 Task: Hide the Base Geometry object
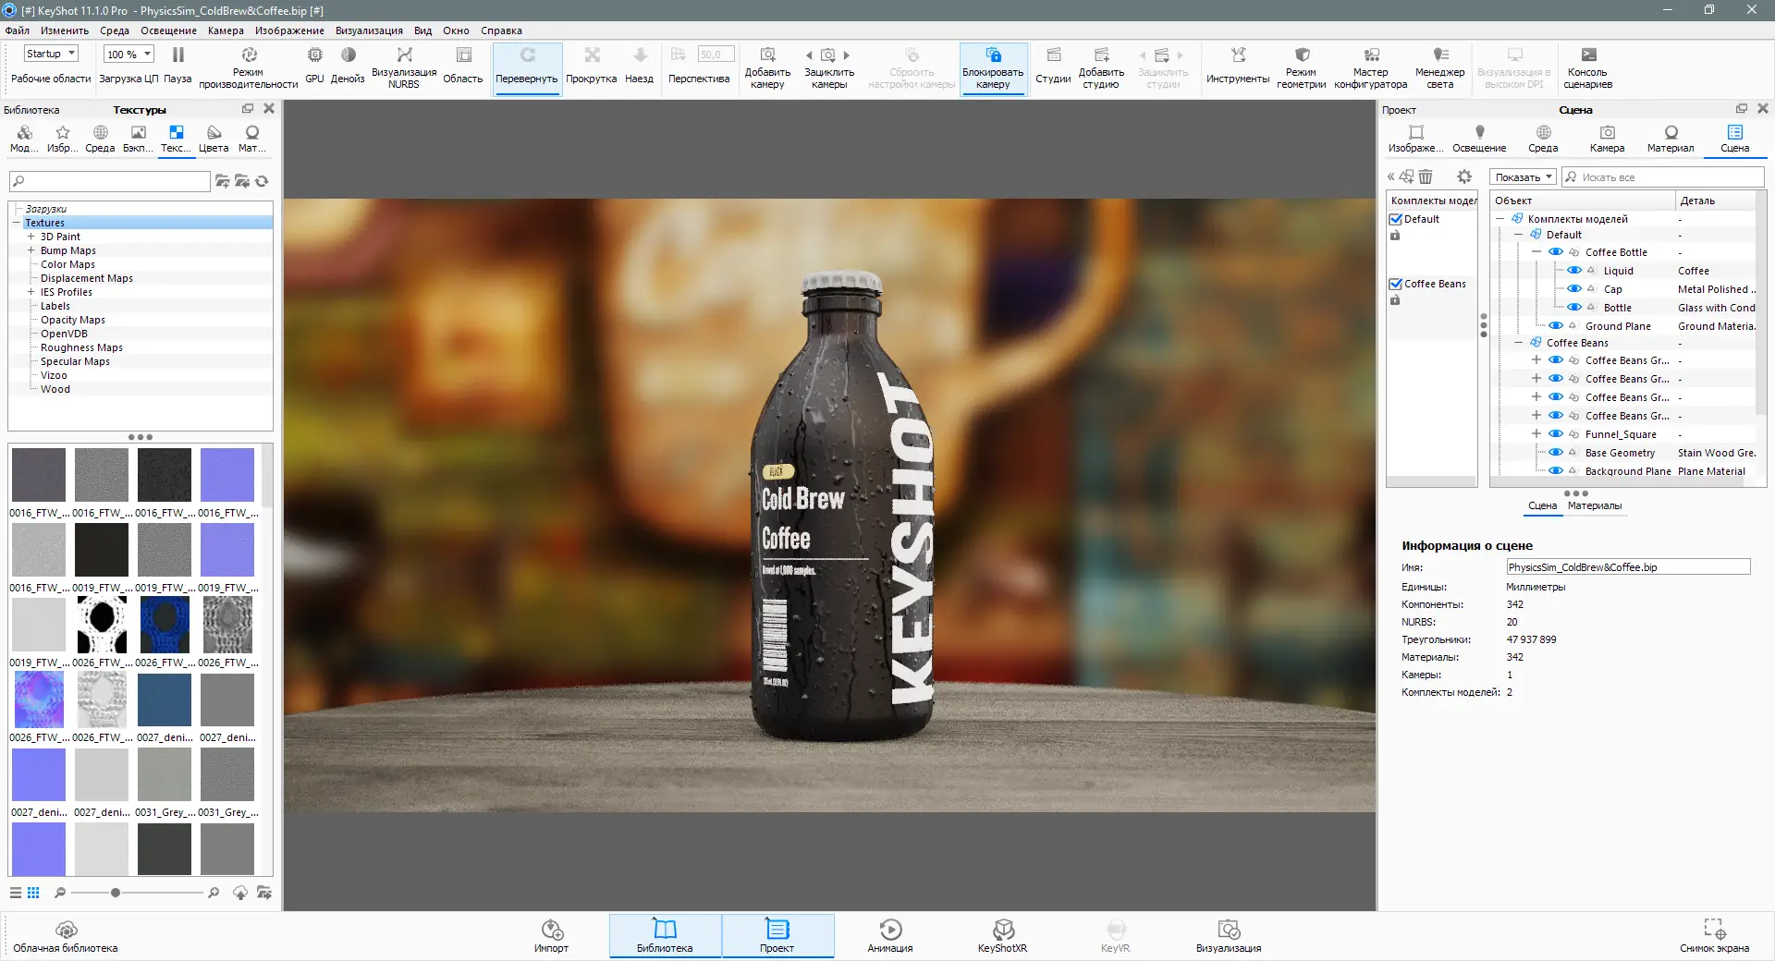click(1556, 453)
